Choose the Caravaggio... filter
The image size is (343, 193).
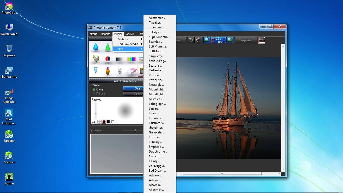coord(160,166)
